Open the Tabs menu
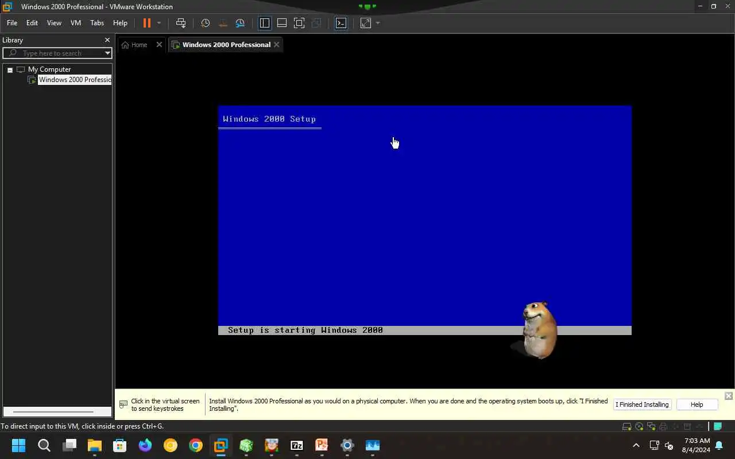This screenshot has width=735, height=459. point(97,23)
